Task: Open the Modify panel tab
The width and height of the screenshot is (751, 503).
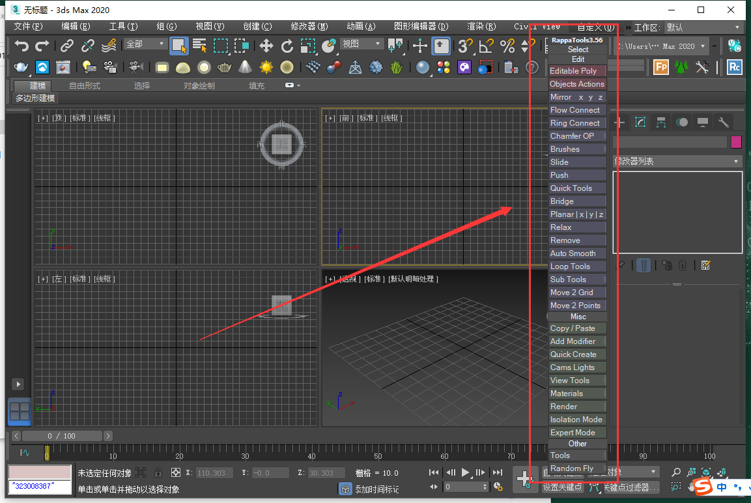Action: [x=640, y=122]
